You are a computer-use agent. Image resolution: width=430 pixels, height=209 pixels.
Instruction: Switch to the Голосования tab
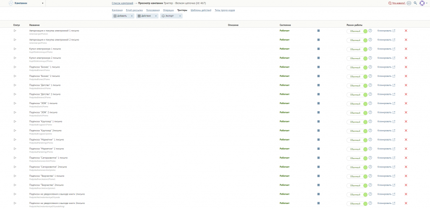(x=153, y=10)
